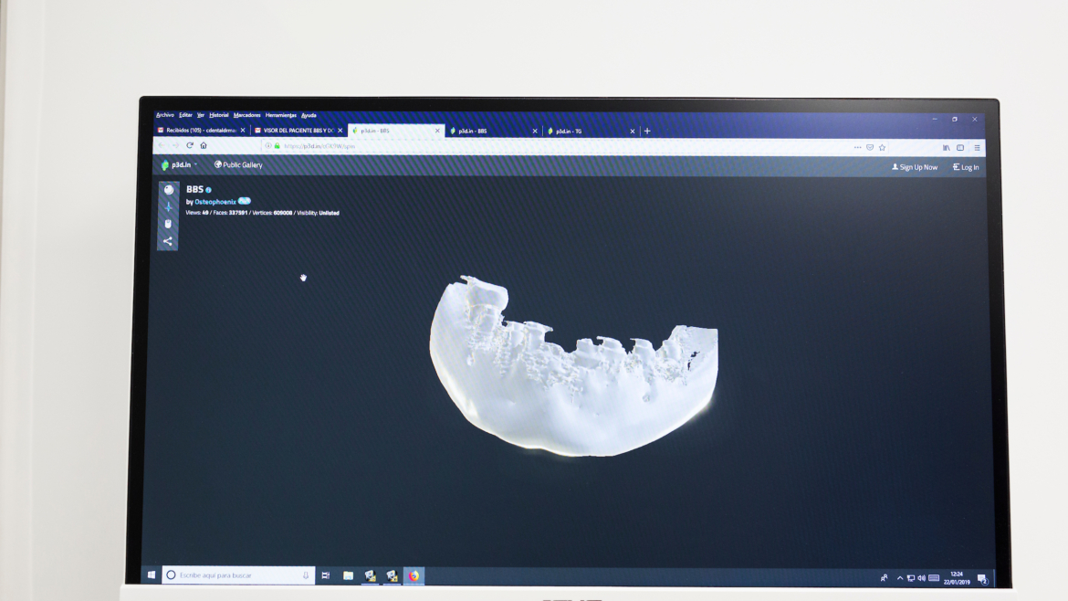Open the Marcadores menu
The image size is (1068, 601).
[x=246, y=115]
